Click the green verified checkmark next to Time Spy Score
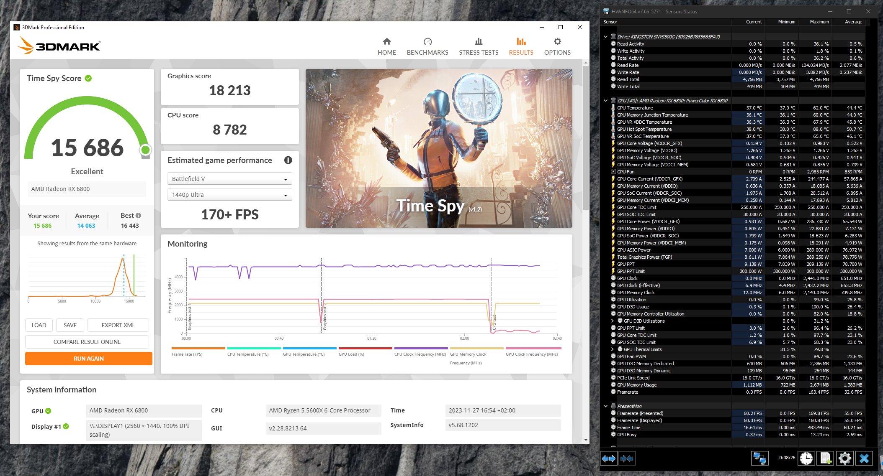 tap(88, 78)
